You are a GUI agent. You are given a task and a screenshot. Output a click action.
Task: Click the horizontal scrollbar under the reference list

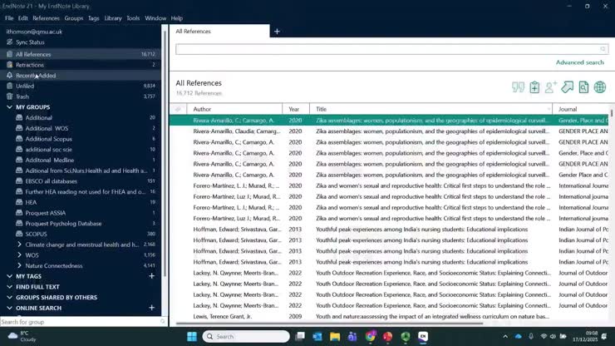329,324
